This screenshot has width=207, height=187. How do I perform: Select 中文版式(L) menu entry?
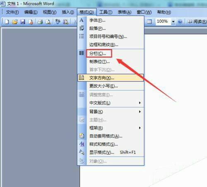tap(111, 103)
